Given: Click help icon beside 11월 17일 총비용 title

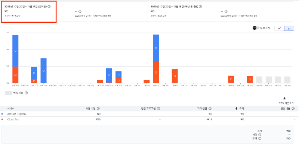Looking at the screenshot, I should pos(49,7).
